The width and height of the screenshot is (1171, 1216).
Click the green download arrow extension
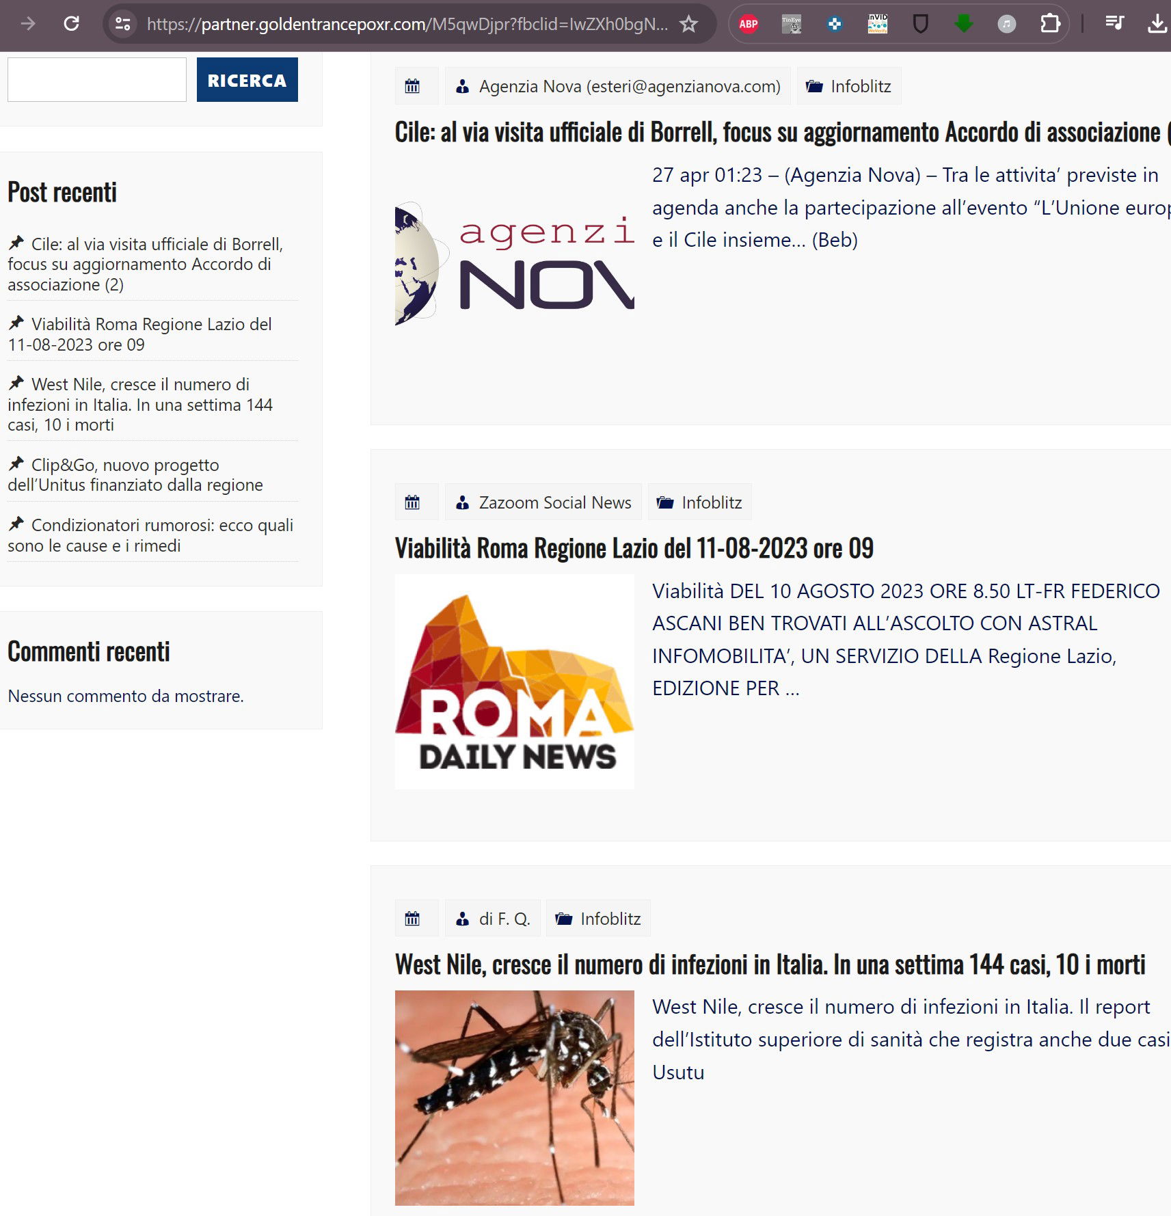(x=964, y=25)
